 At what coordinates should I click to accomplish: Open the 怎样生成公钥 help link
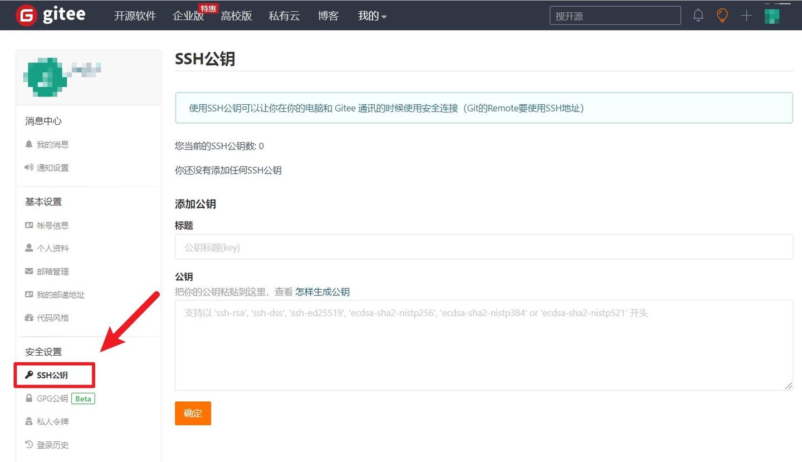pyautogui.click(x=322, y=291)
